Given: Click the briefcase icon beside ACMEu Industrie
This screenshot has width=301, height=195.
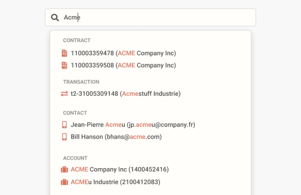Looking at the screenshot, I should 64,182.
